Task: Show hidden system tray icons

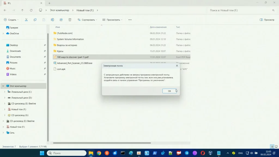Action: tap(228, 153)
